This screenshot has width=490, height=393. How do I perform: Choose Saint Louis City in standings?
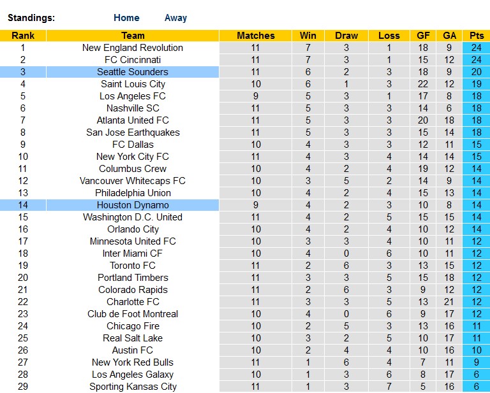[x=133, y=84]
